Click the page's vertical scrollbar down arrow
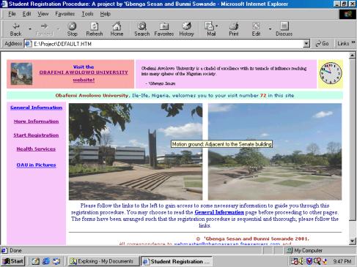 tap(352, 241)
